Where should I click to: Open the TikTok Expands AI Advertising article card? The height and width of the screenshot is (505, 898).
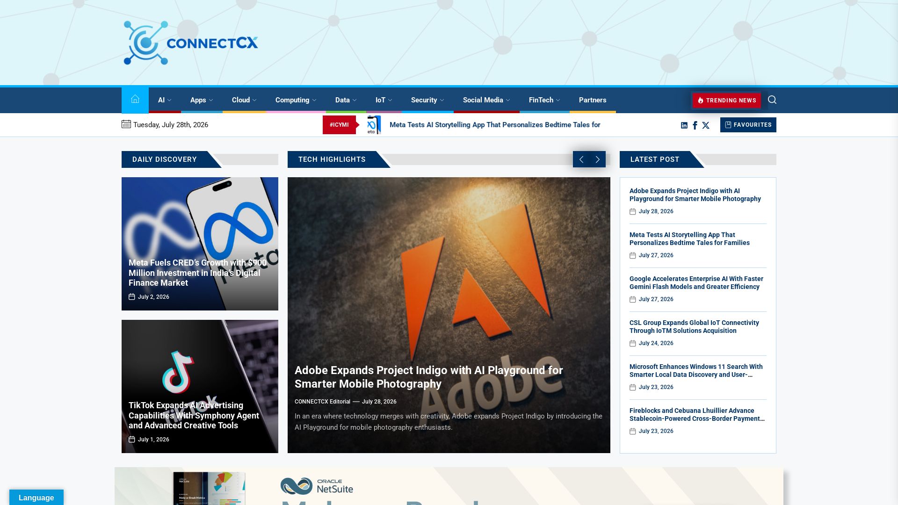[x=200, y=386]
